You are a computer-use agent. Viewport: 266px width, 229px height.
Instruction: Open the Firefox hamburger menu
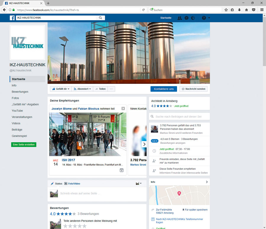click(262, 10)
